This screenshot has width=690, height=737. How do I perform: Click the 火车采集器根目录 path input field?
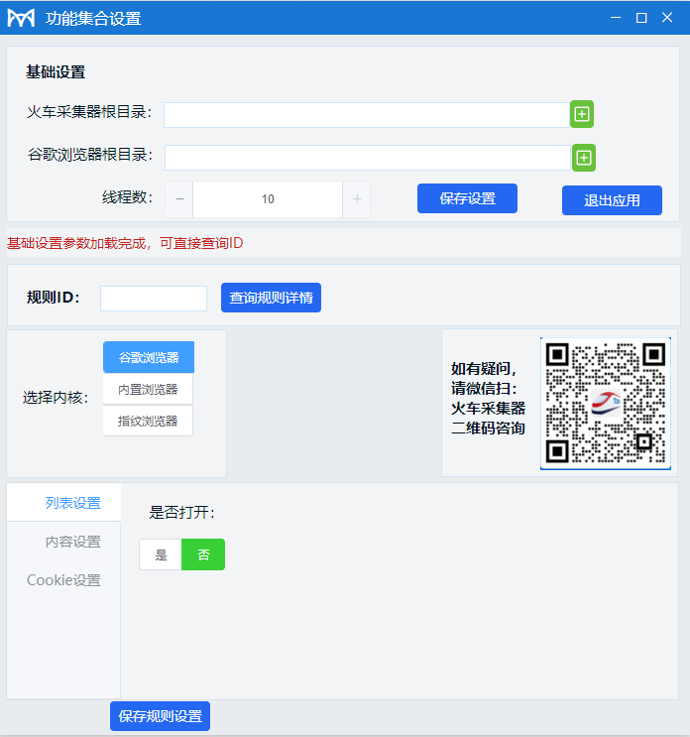point(367,115)
